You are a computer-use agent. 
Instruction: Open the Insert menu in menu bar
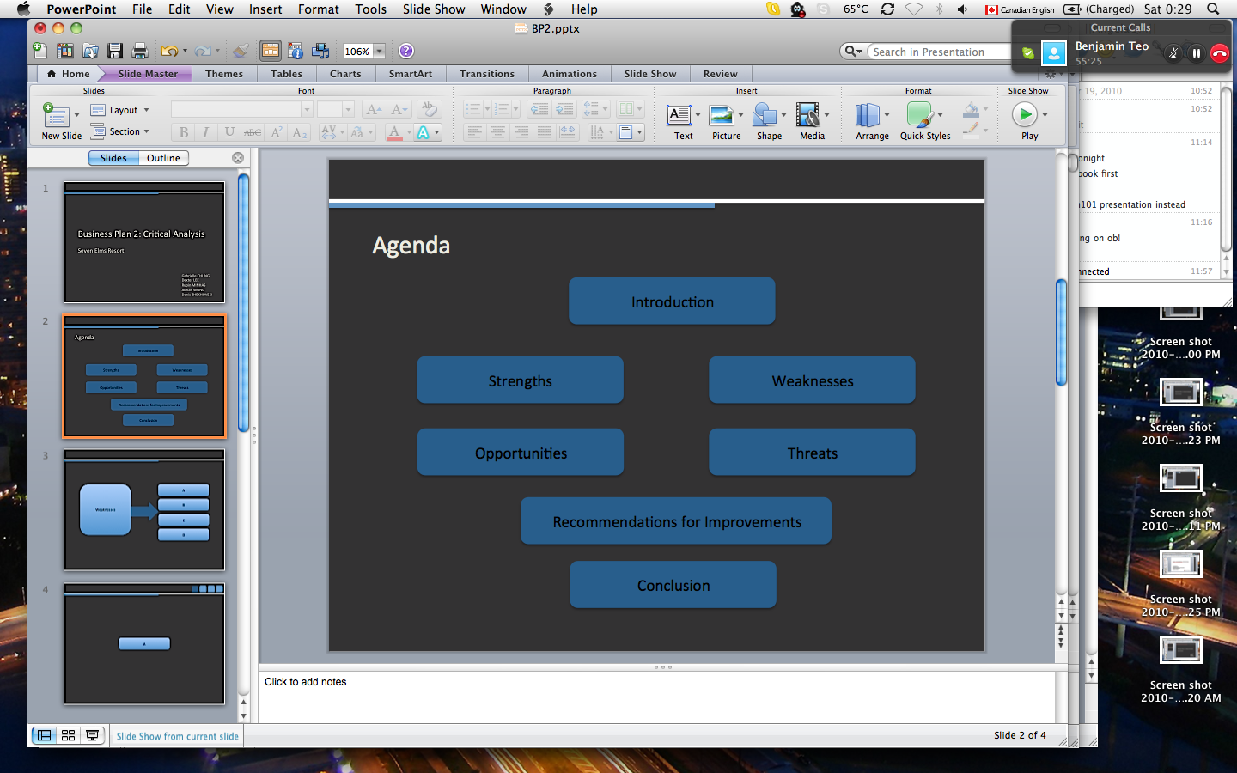pyautogui.click(x=265, y=9)
